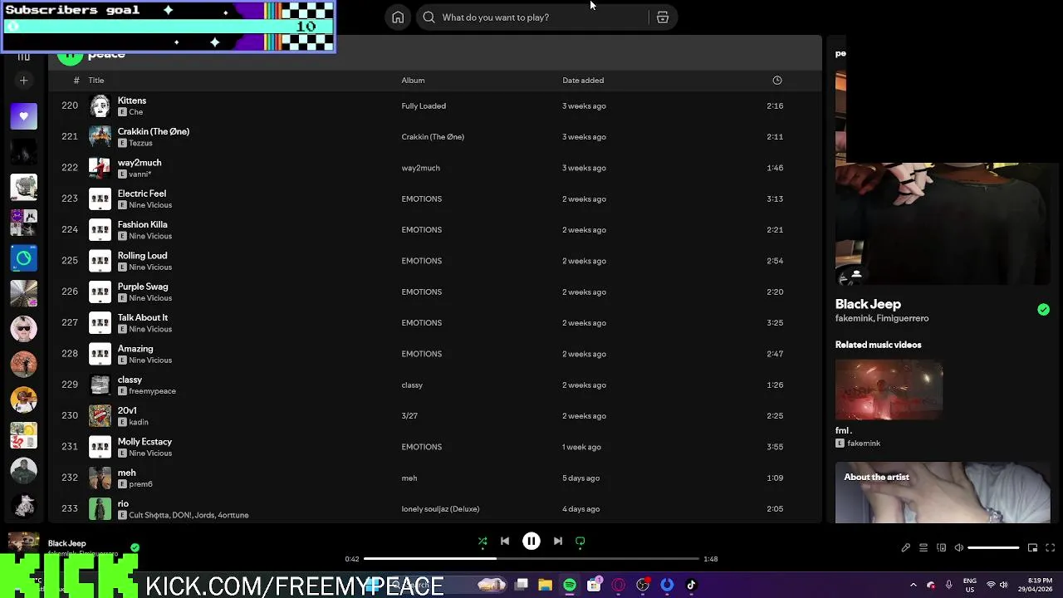Screen dimensions: 1063x598
Task: Create a new playlist with plus icon
Action: pos(23,81)
